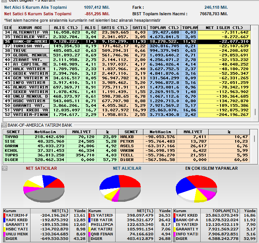The width and height of the screenshot is (259, 243).
Task: Click the NET SATICILAR pie chart
Action: point(44,188)
